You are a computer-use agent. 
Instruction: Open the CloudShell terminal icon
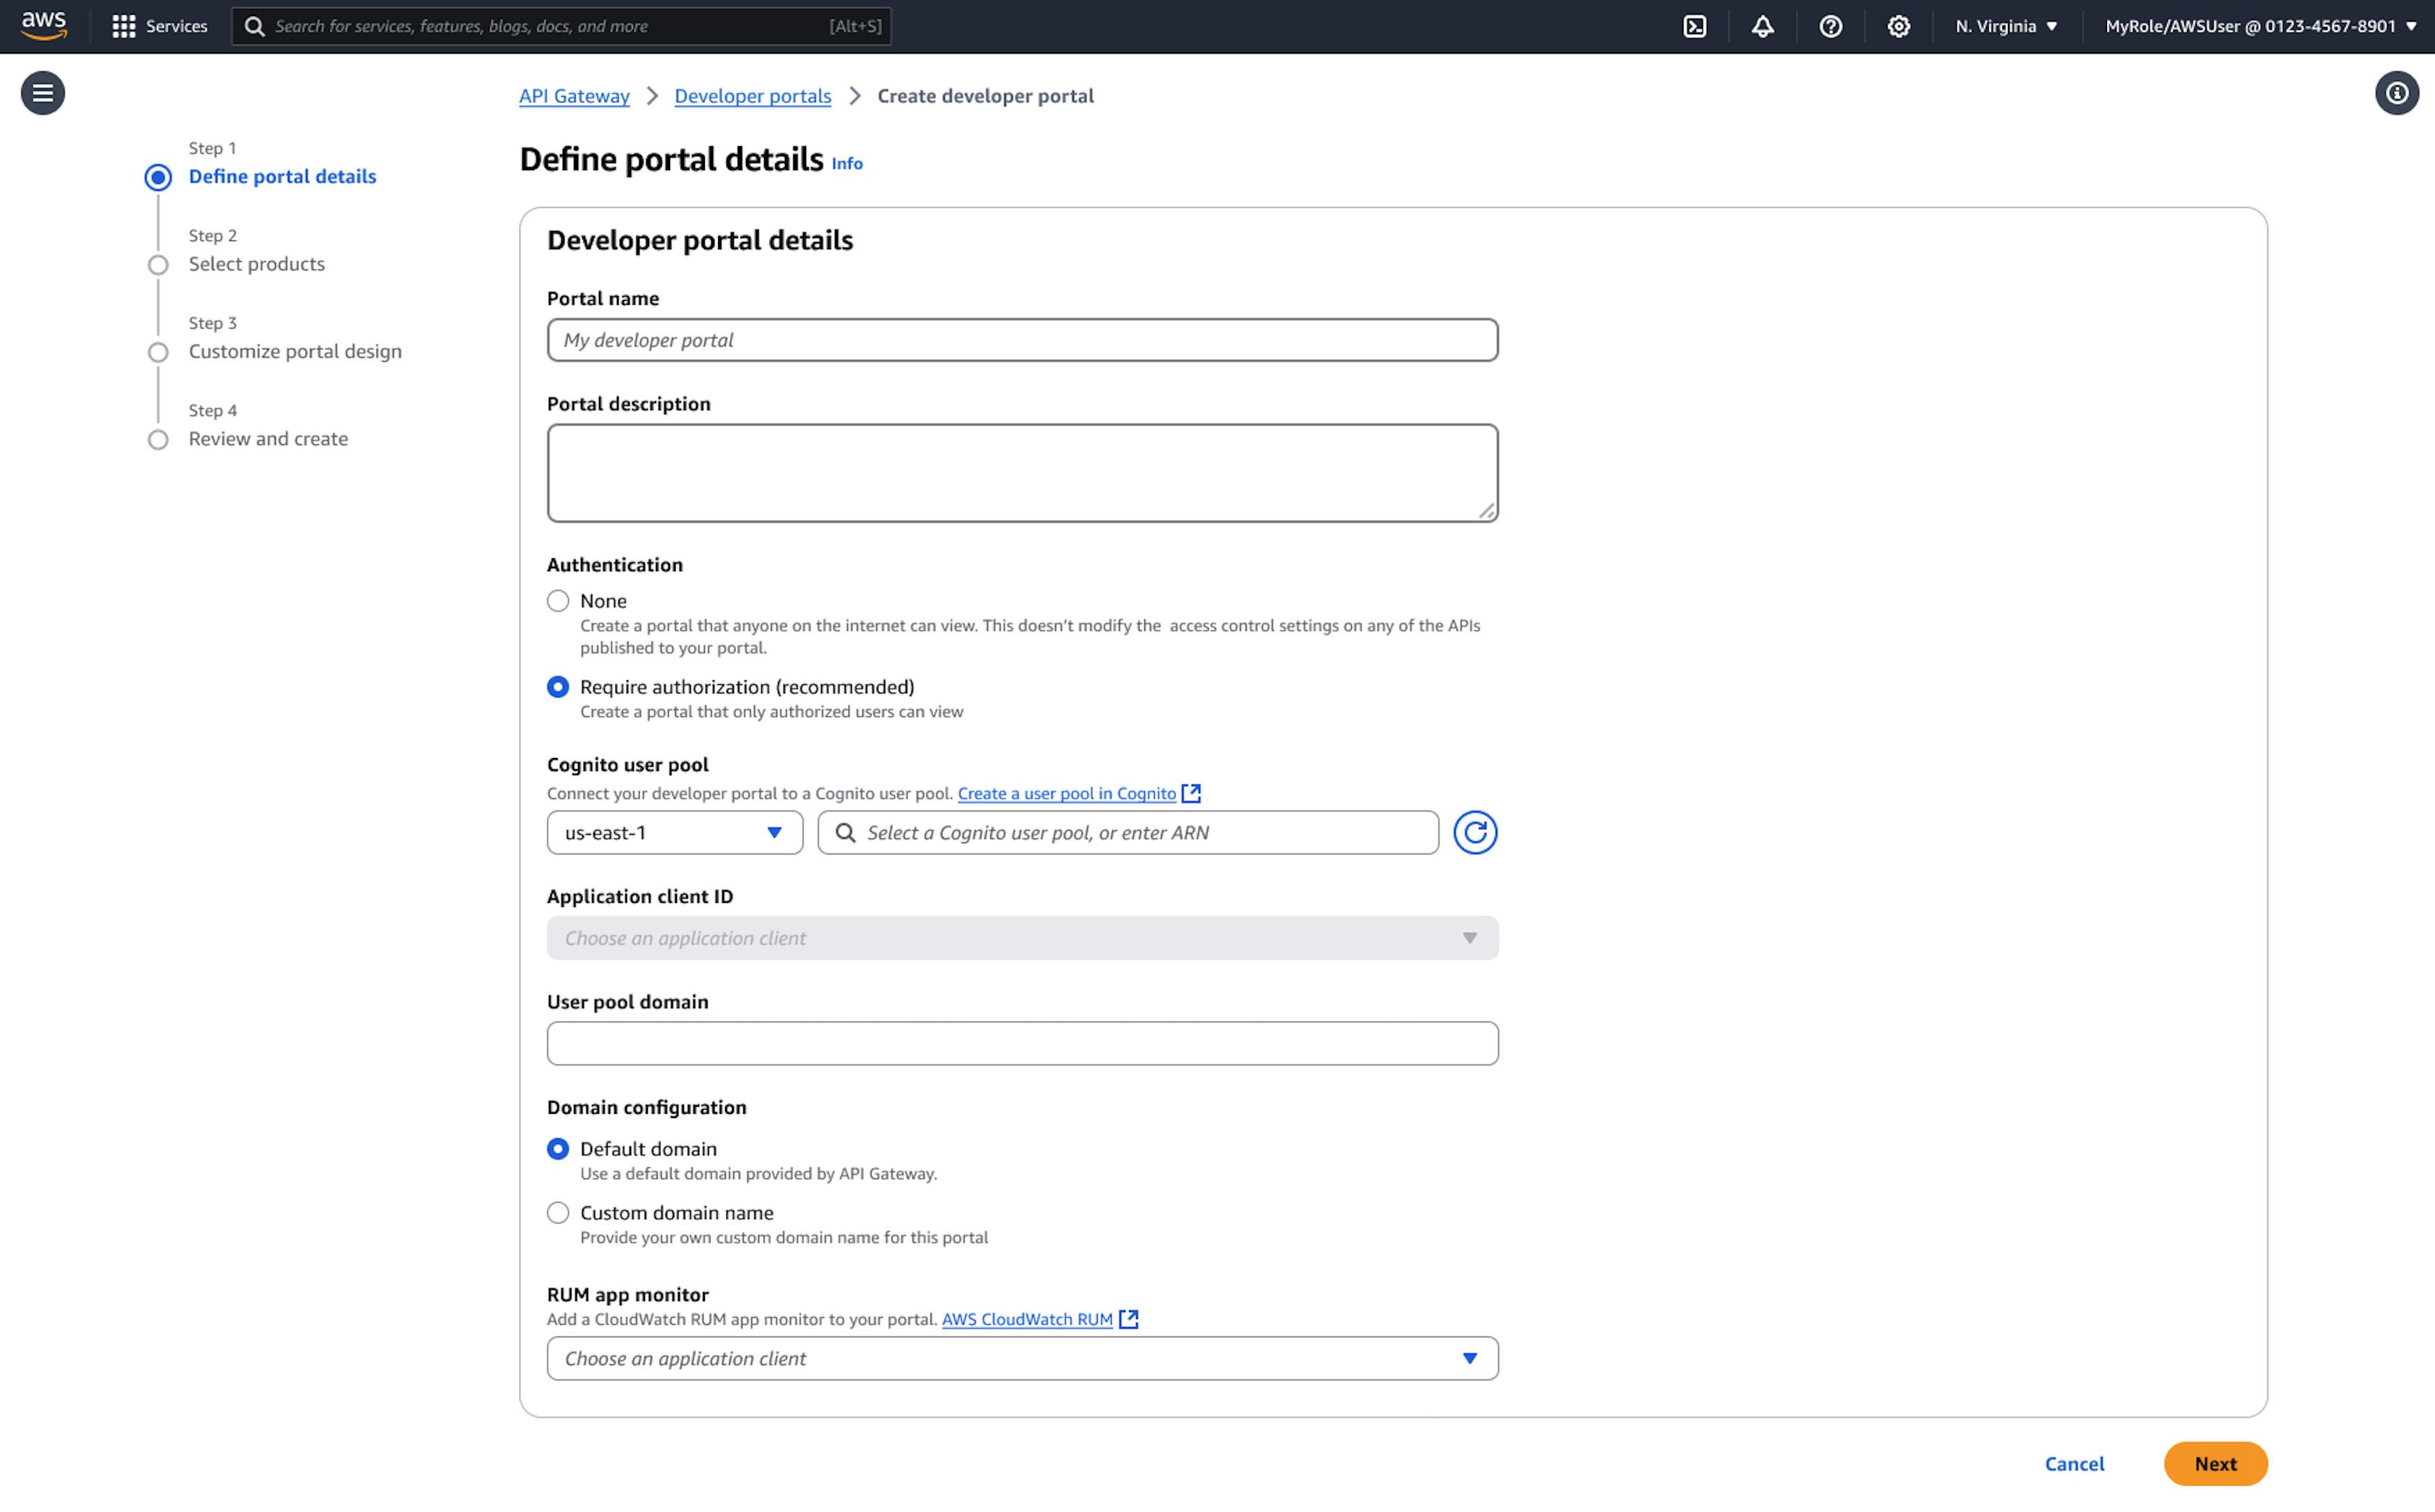1695,26
